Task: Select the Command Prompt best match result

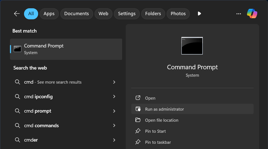Action: (x=66, y=49)
